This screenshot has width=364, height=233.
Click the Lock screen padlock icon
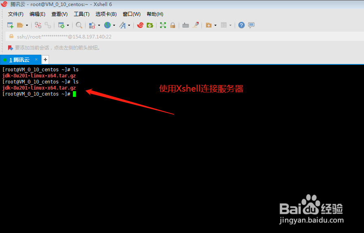[173, 25]
